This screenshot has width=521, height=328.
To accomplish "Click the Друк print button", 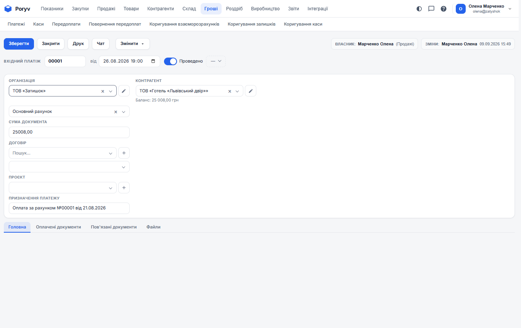I will point(78,44).
